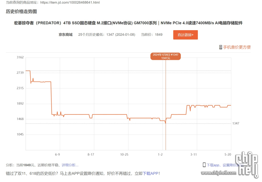Image resolution: width=262 pixels, height=182 pixels.
Task: Click the 1045 price axis label
Action: click(20, 134)
